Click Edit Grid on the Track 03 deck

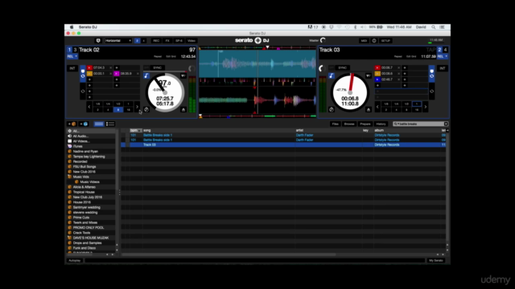411,56
